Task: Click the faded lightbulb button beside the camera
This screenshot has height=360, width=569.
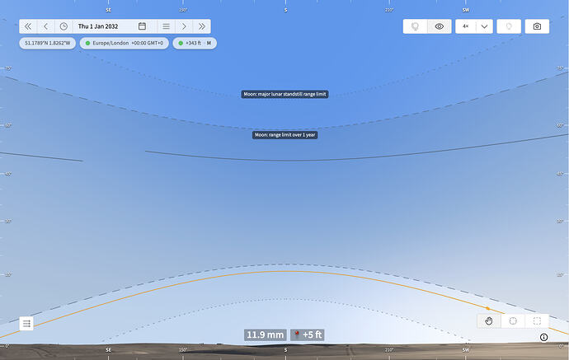Action: tap(509, 26)
